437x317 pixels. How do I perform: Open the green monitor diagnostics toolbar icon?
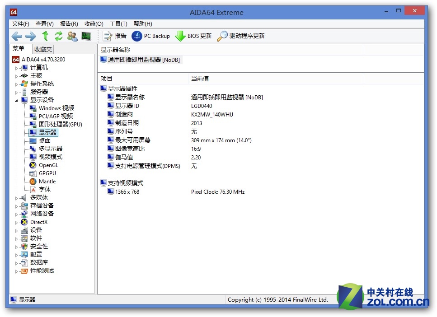click(x=86, y=36)
